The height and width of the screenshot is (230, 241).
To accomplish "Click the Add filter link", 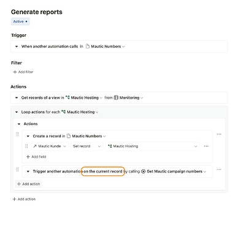I will coord(23,72).
